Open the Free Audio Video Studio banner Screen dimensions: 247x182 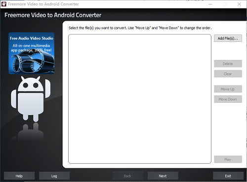coord(32,53)
